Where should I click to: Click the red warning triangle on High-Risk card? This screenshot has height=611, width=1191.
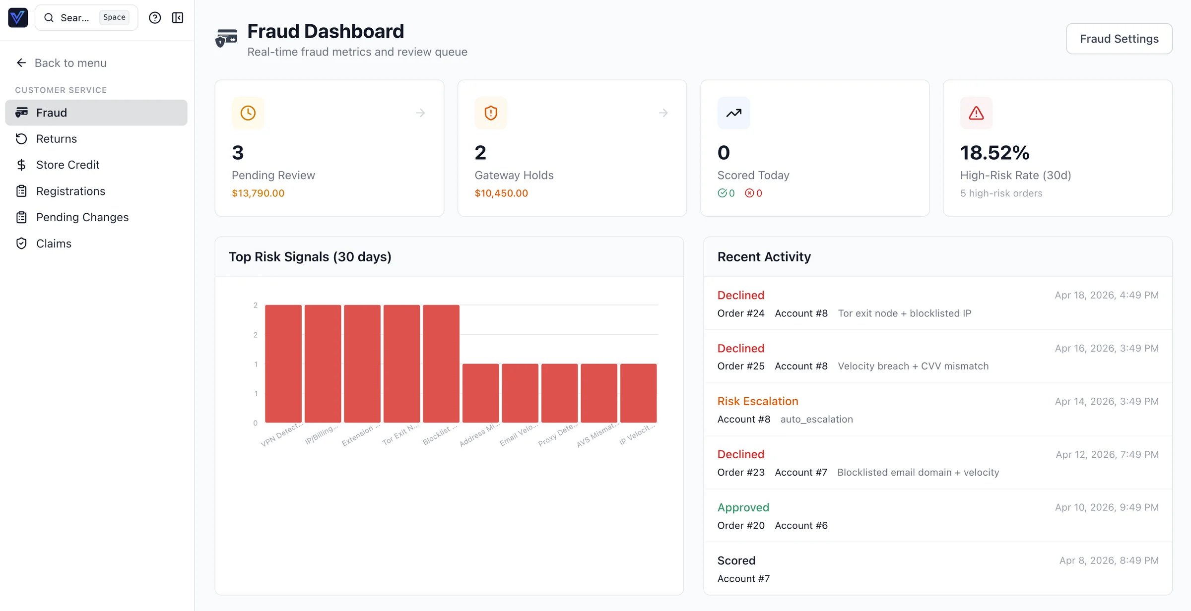click(x=976, y=113)
